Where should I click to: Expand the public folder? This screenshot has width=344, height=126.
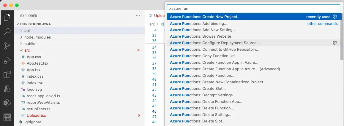pyautogui.click(x=21, y=44)
